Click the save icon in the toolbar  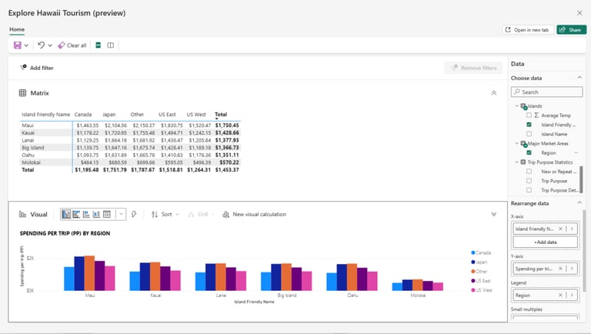point(18,45)
